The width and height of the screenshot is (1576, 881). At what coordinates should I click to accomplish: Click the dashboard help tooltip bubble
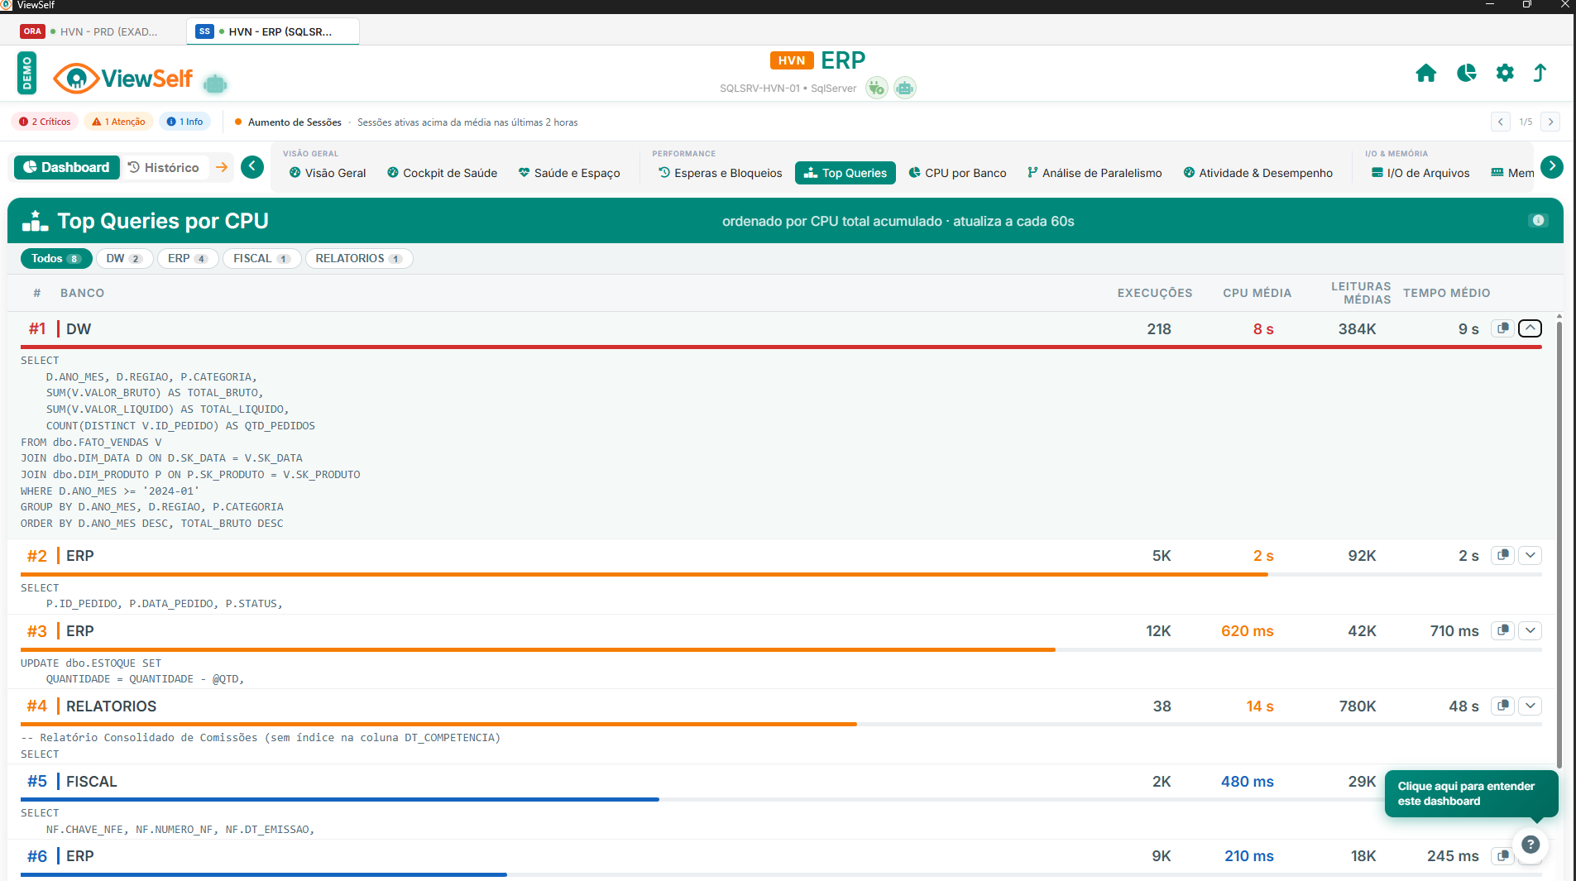coord(1471,793)
